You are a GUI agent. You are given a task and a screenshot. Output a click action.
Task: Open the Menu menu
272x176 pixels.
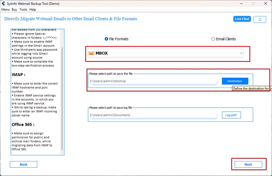click(5, 10)
